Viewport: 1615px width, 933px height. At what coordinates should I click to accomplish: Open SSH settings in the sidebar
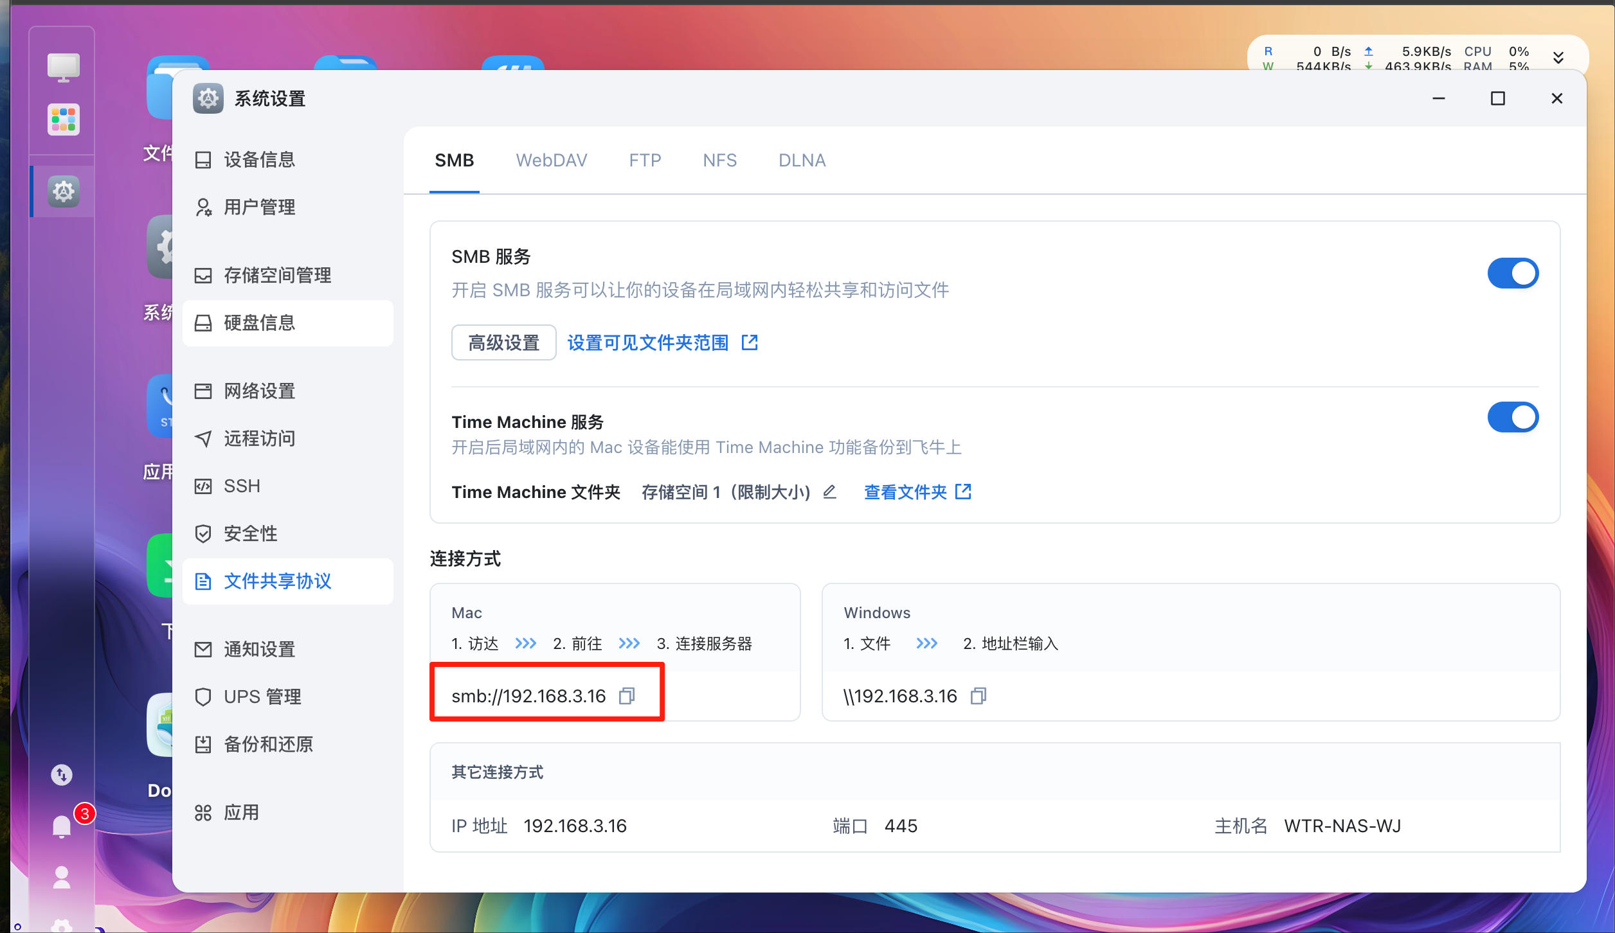coord(242,486)
